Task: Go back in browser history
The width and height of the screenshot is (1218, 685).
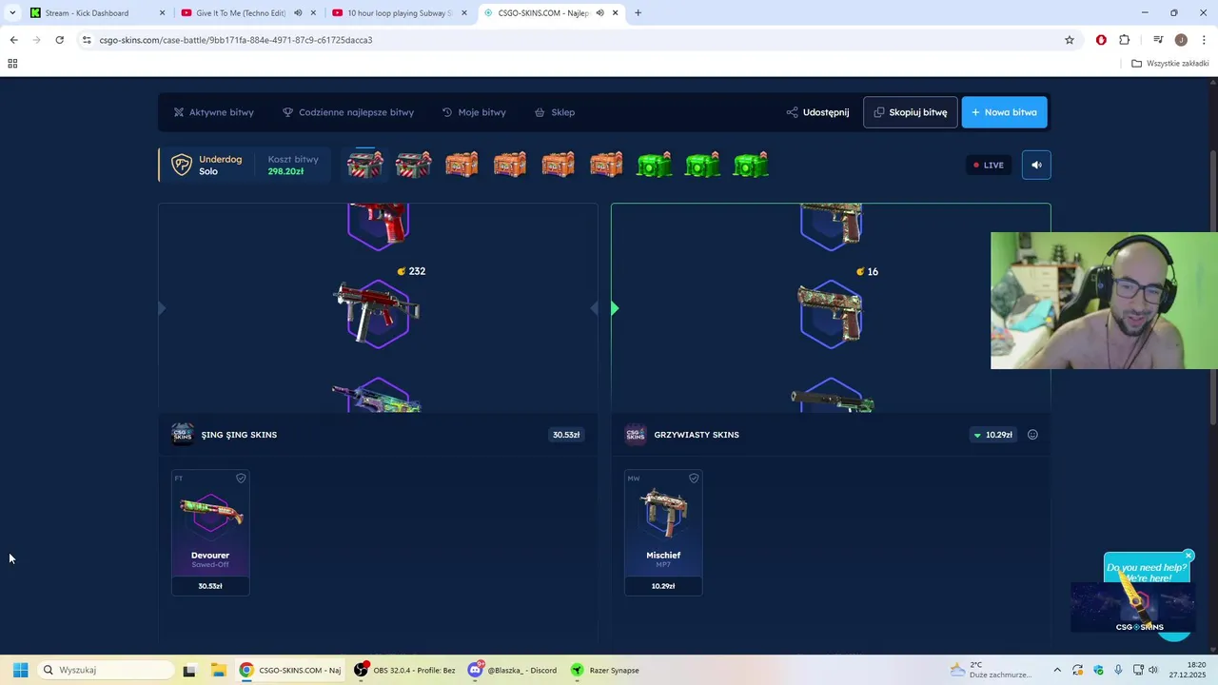Action: pos(13,40)
